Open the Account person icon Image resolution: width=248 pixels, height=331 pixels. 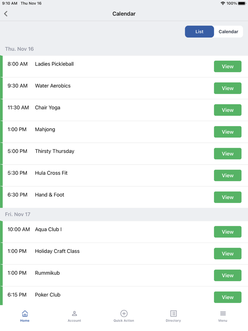[74, 314]
